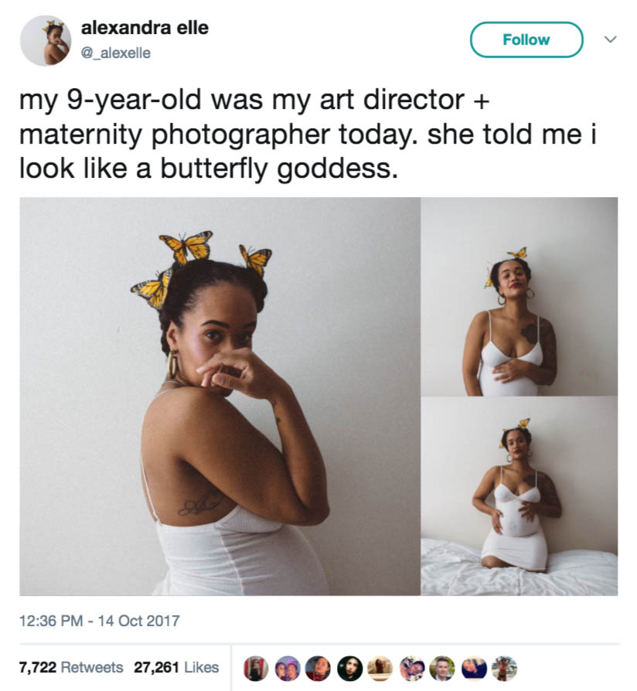Click the black-background liker avatar
The image size is (637, 691).
349,668
